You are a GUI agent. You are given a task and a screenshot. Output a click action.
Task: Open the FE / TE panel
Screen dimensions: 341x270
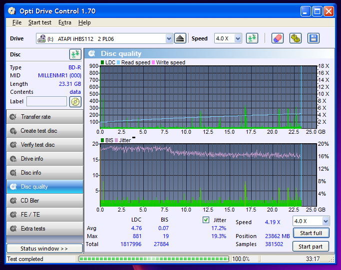[45, 215]
